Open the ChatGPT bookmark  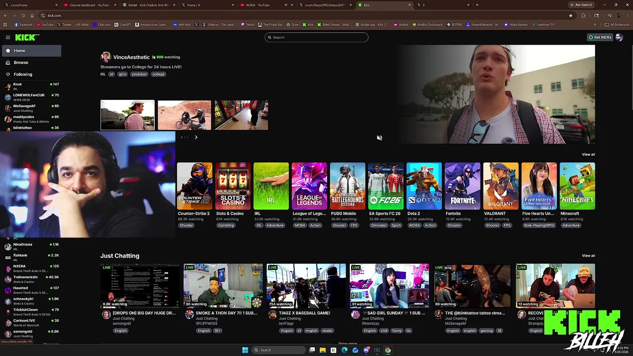point(123,25)
